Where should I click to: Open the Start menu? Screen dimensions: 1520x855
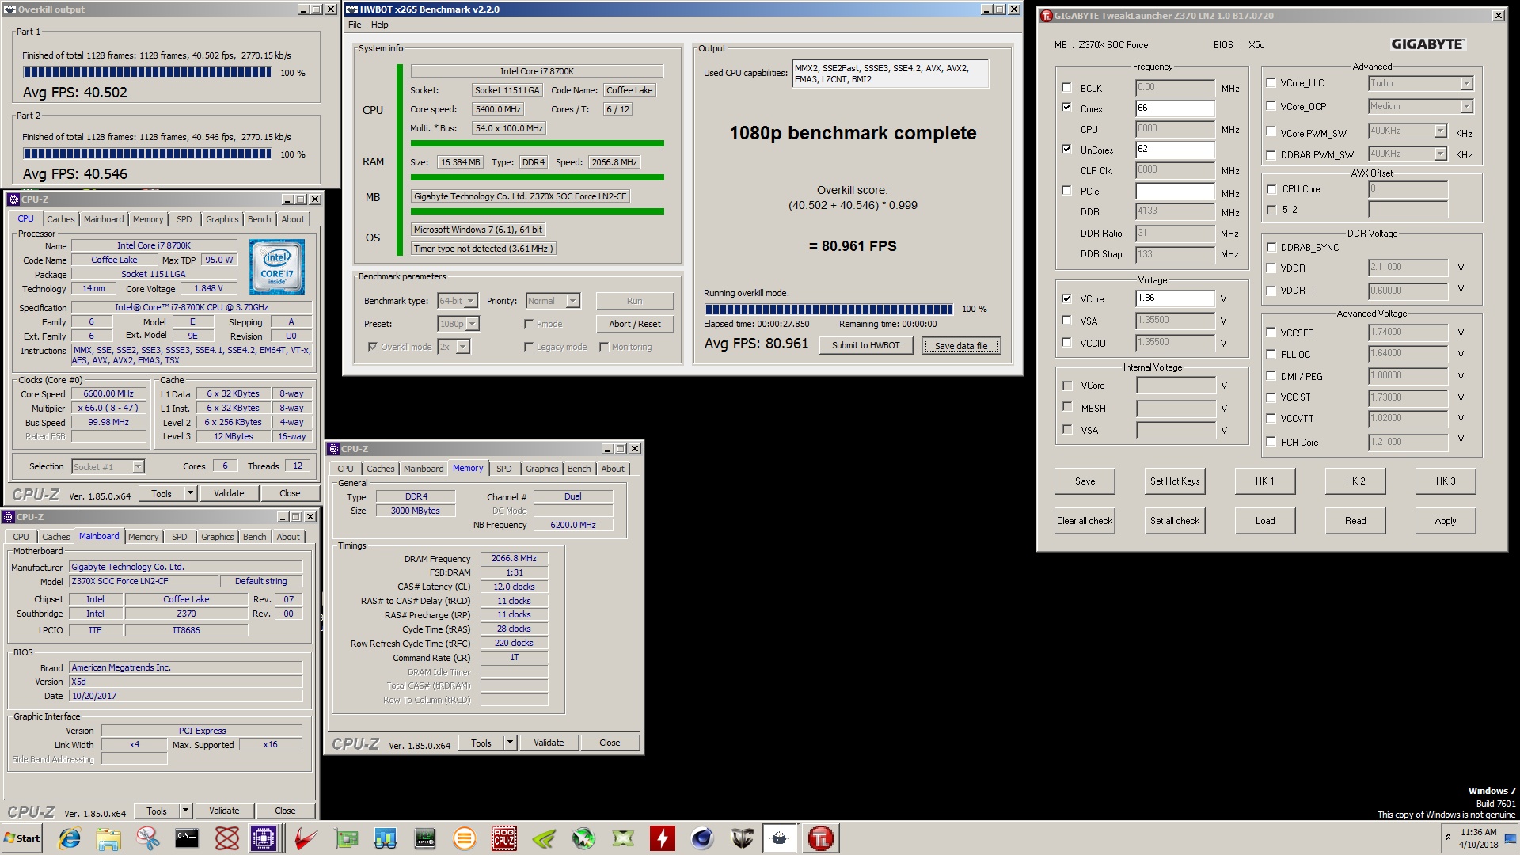(22, 838)
